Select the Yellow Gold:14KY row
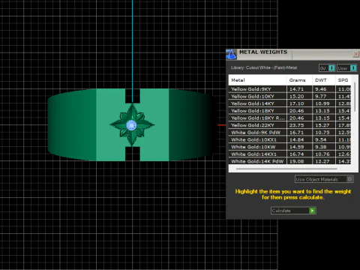This screenshot has width=360, height=270. click(x=289, y=103)
